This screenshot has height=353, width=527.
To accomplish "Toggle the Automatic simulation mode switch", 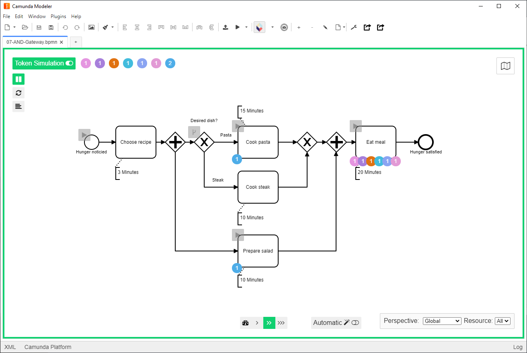I will pos(356,323).
